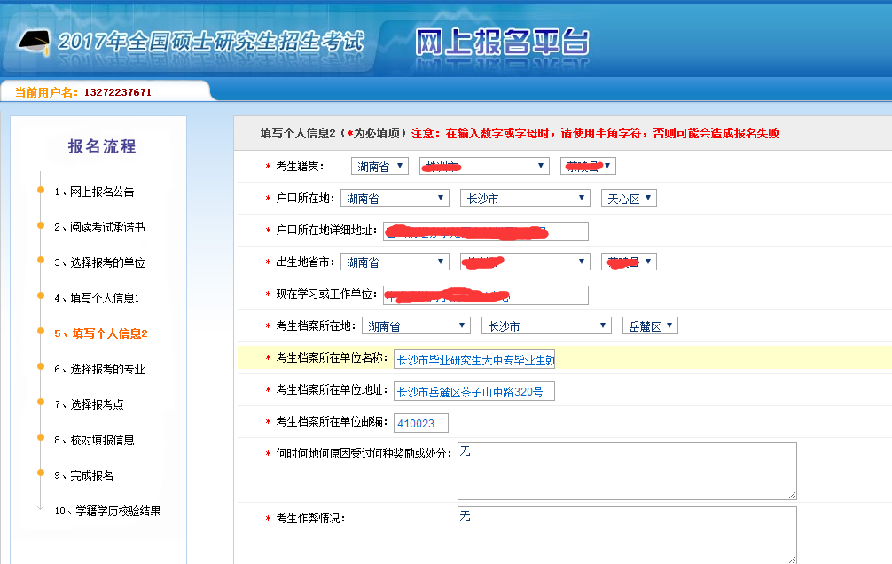Focus the 考生档案所在单位名称 input field

pos(474,359)
